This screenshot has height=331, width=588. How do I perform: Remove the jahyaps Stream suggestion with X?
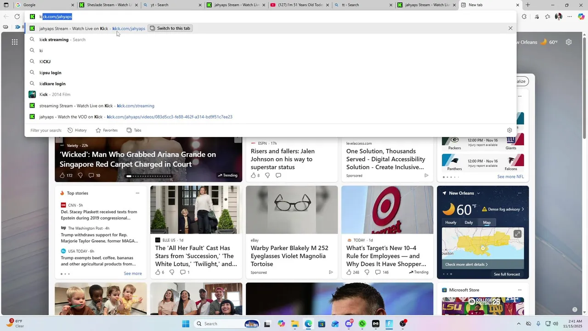510,28
